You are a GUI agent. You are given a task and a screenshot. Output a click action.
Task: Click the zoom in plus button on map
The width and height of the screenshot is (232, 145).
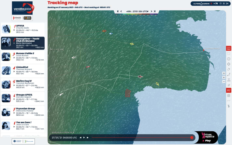pos(224,73)
